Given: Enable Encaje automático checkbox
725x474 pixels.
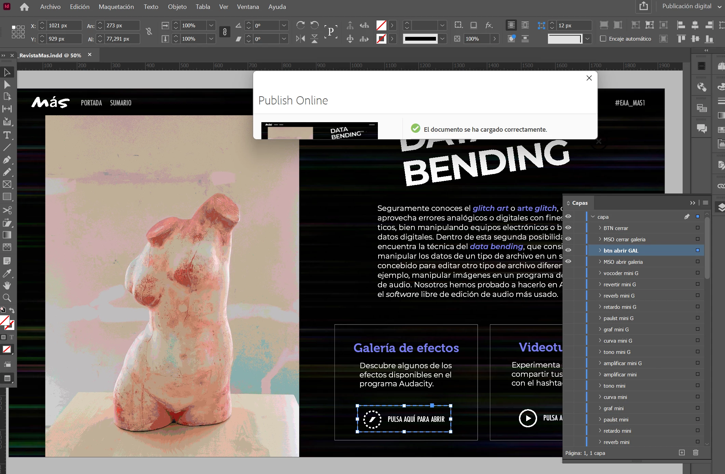Looking at the screenshot, I should click(603, 39).
